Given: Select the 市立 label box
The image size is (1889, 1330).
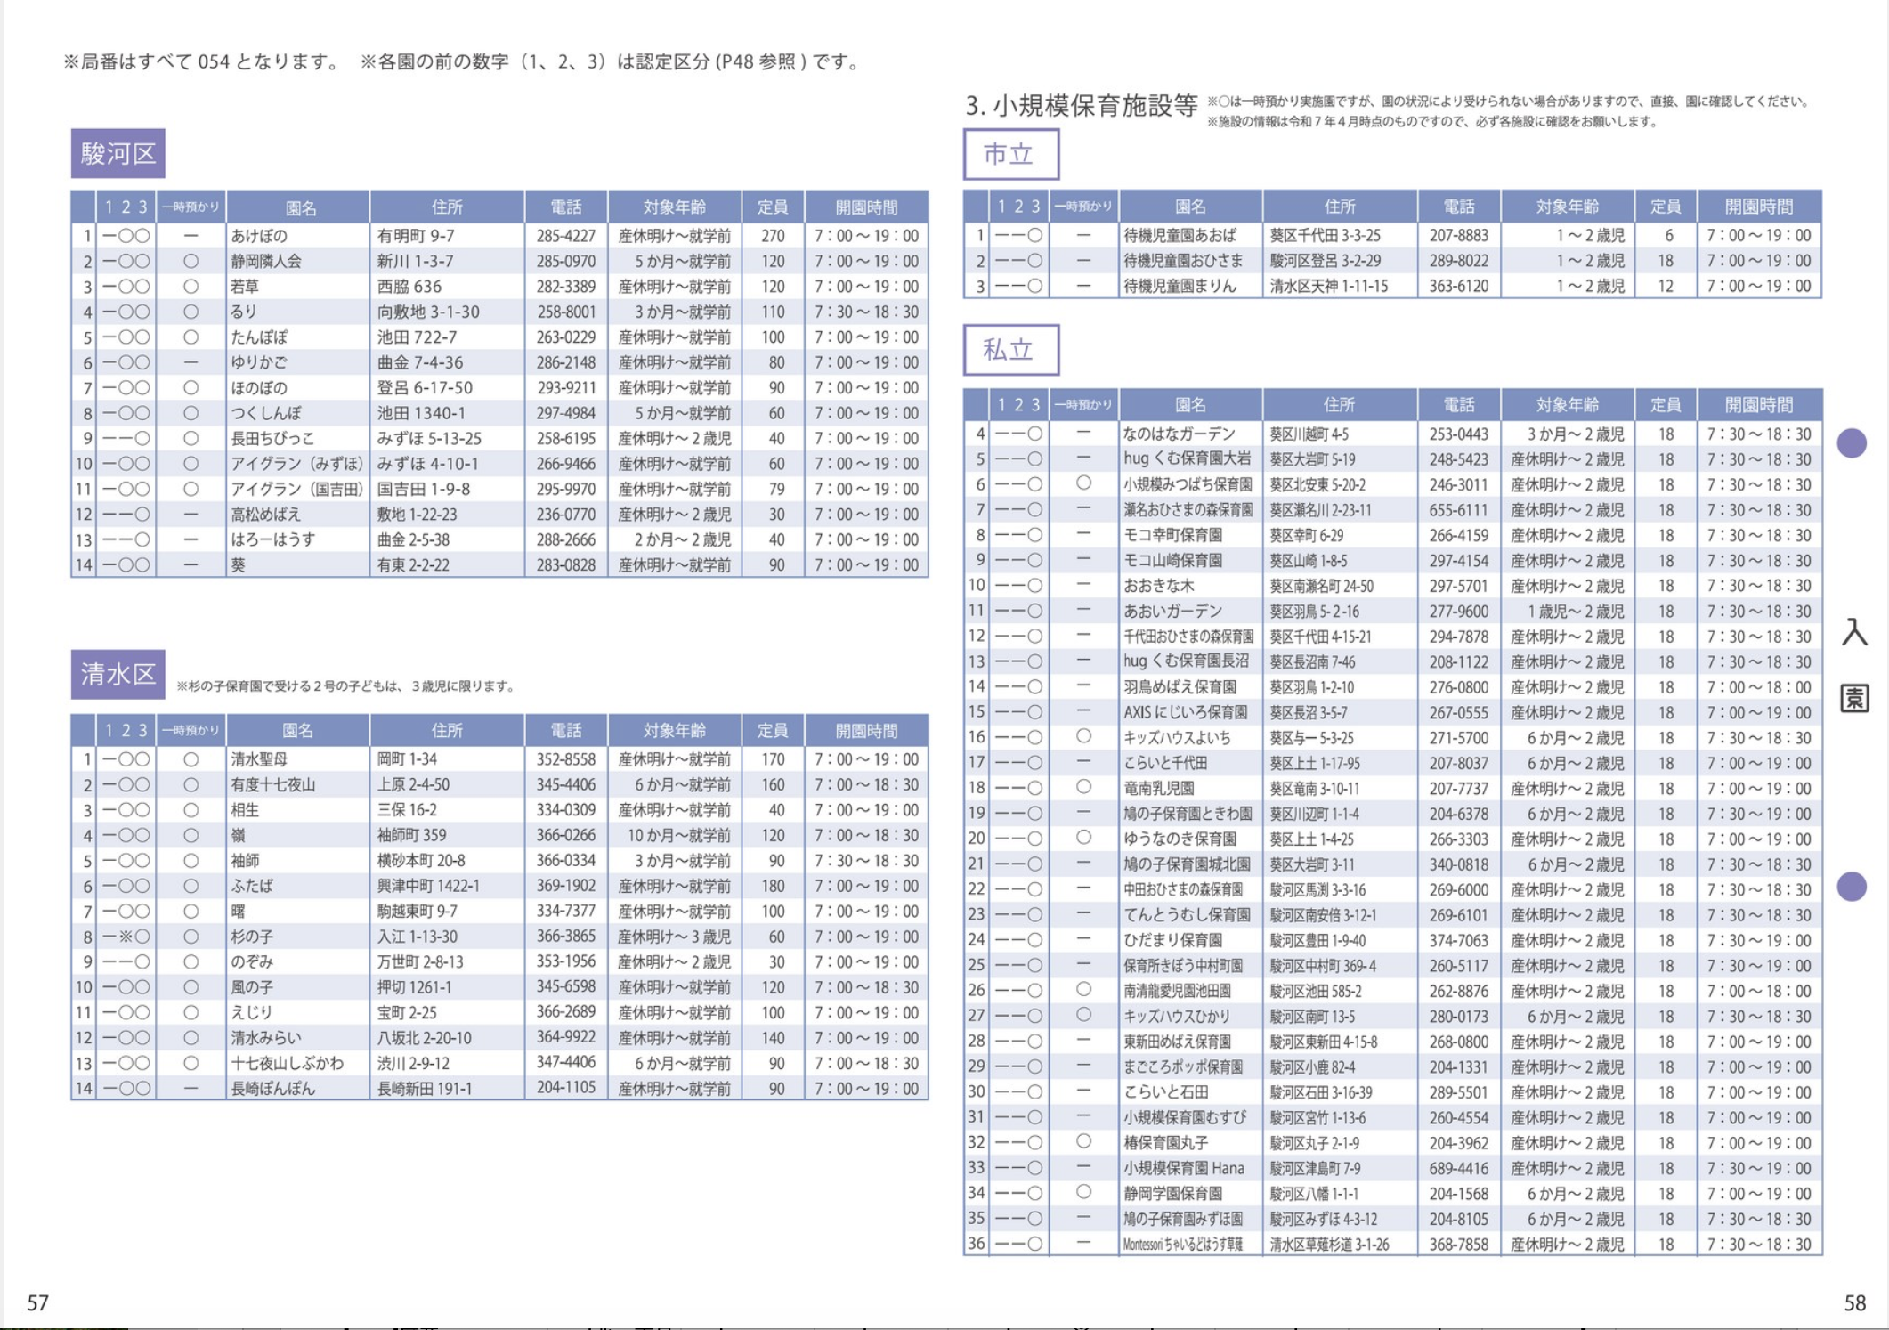Looking at the screenshot, I should point(1010,154).
